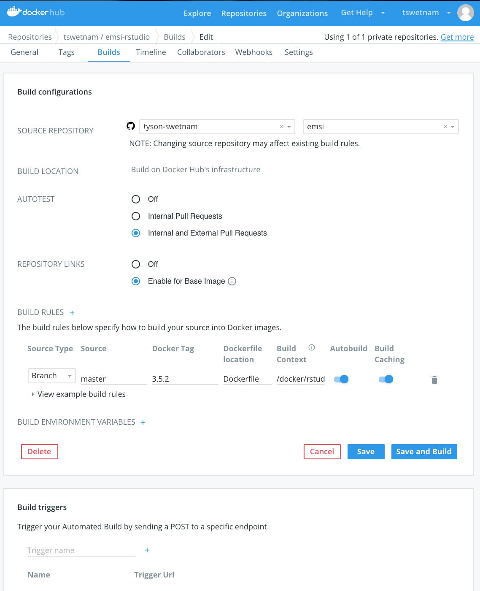Clear the emsi repository selection
Screen dimensions: 480x591
point(445,127)
